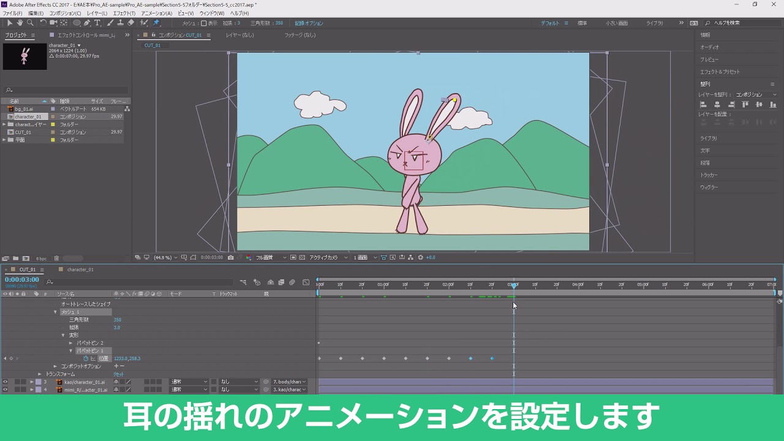Click the new folder icon in Project panel
Screen dimensions: 784x441
(16, 258)
